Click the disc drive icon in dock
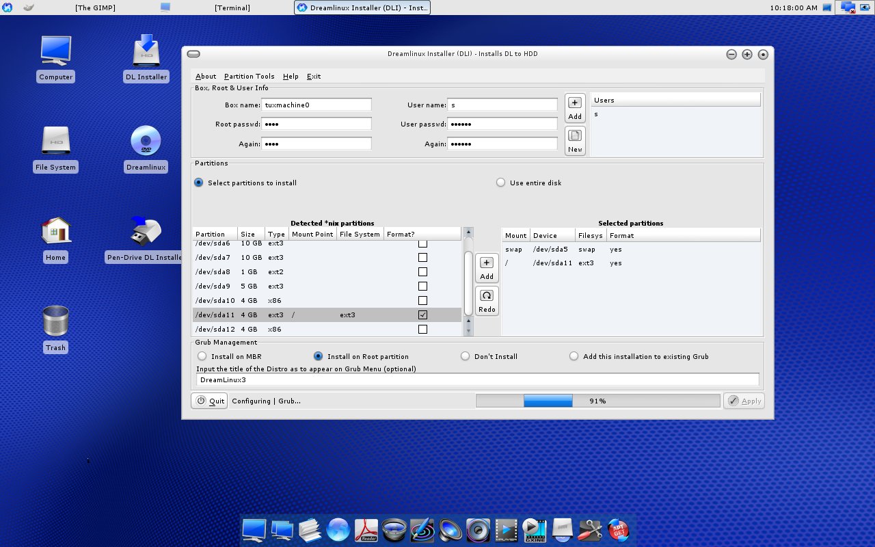Screen dimensions: 875x547 coord(562,530)
